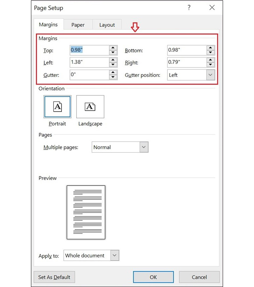Decrease Left margin with down arrow

click(x=113, y=65)
